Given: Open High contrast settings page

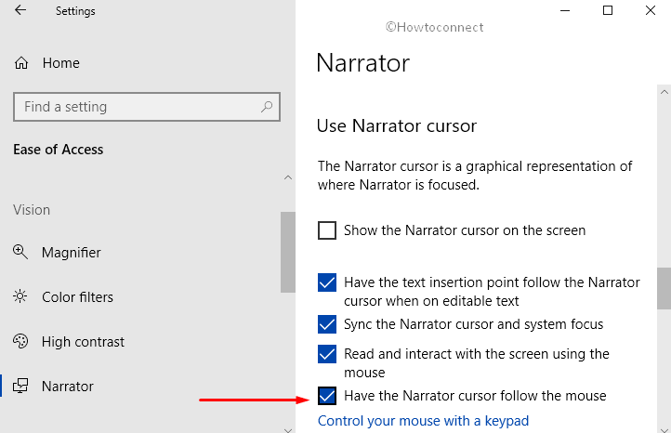Looking at the screenshot, I should point(83,342).
